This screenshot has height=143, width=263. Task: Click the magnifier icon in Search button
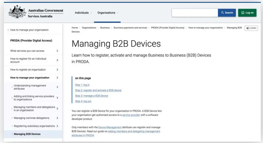point(222,12)
